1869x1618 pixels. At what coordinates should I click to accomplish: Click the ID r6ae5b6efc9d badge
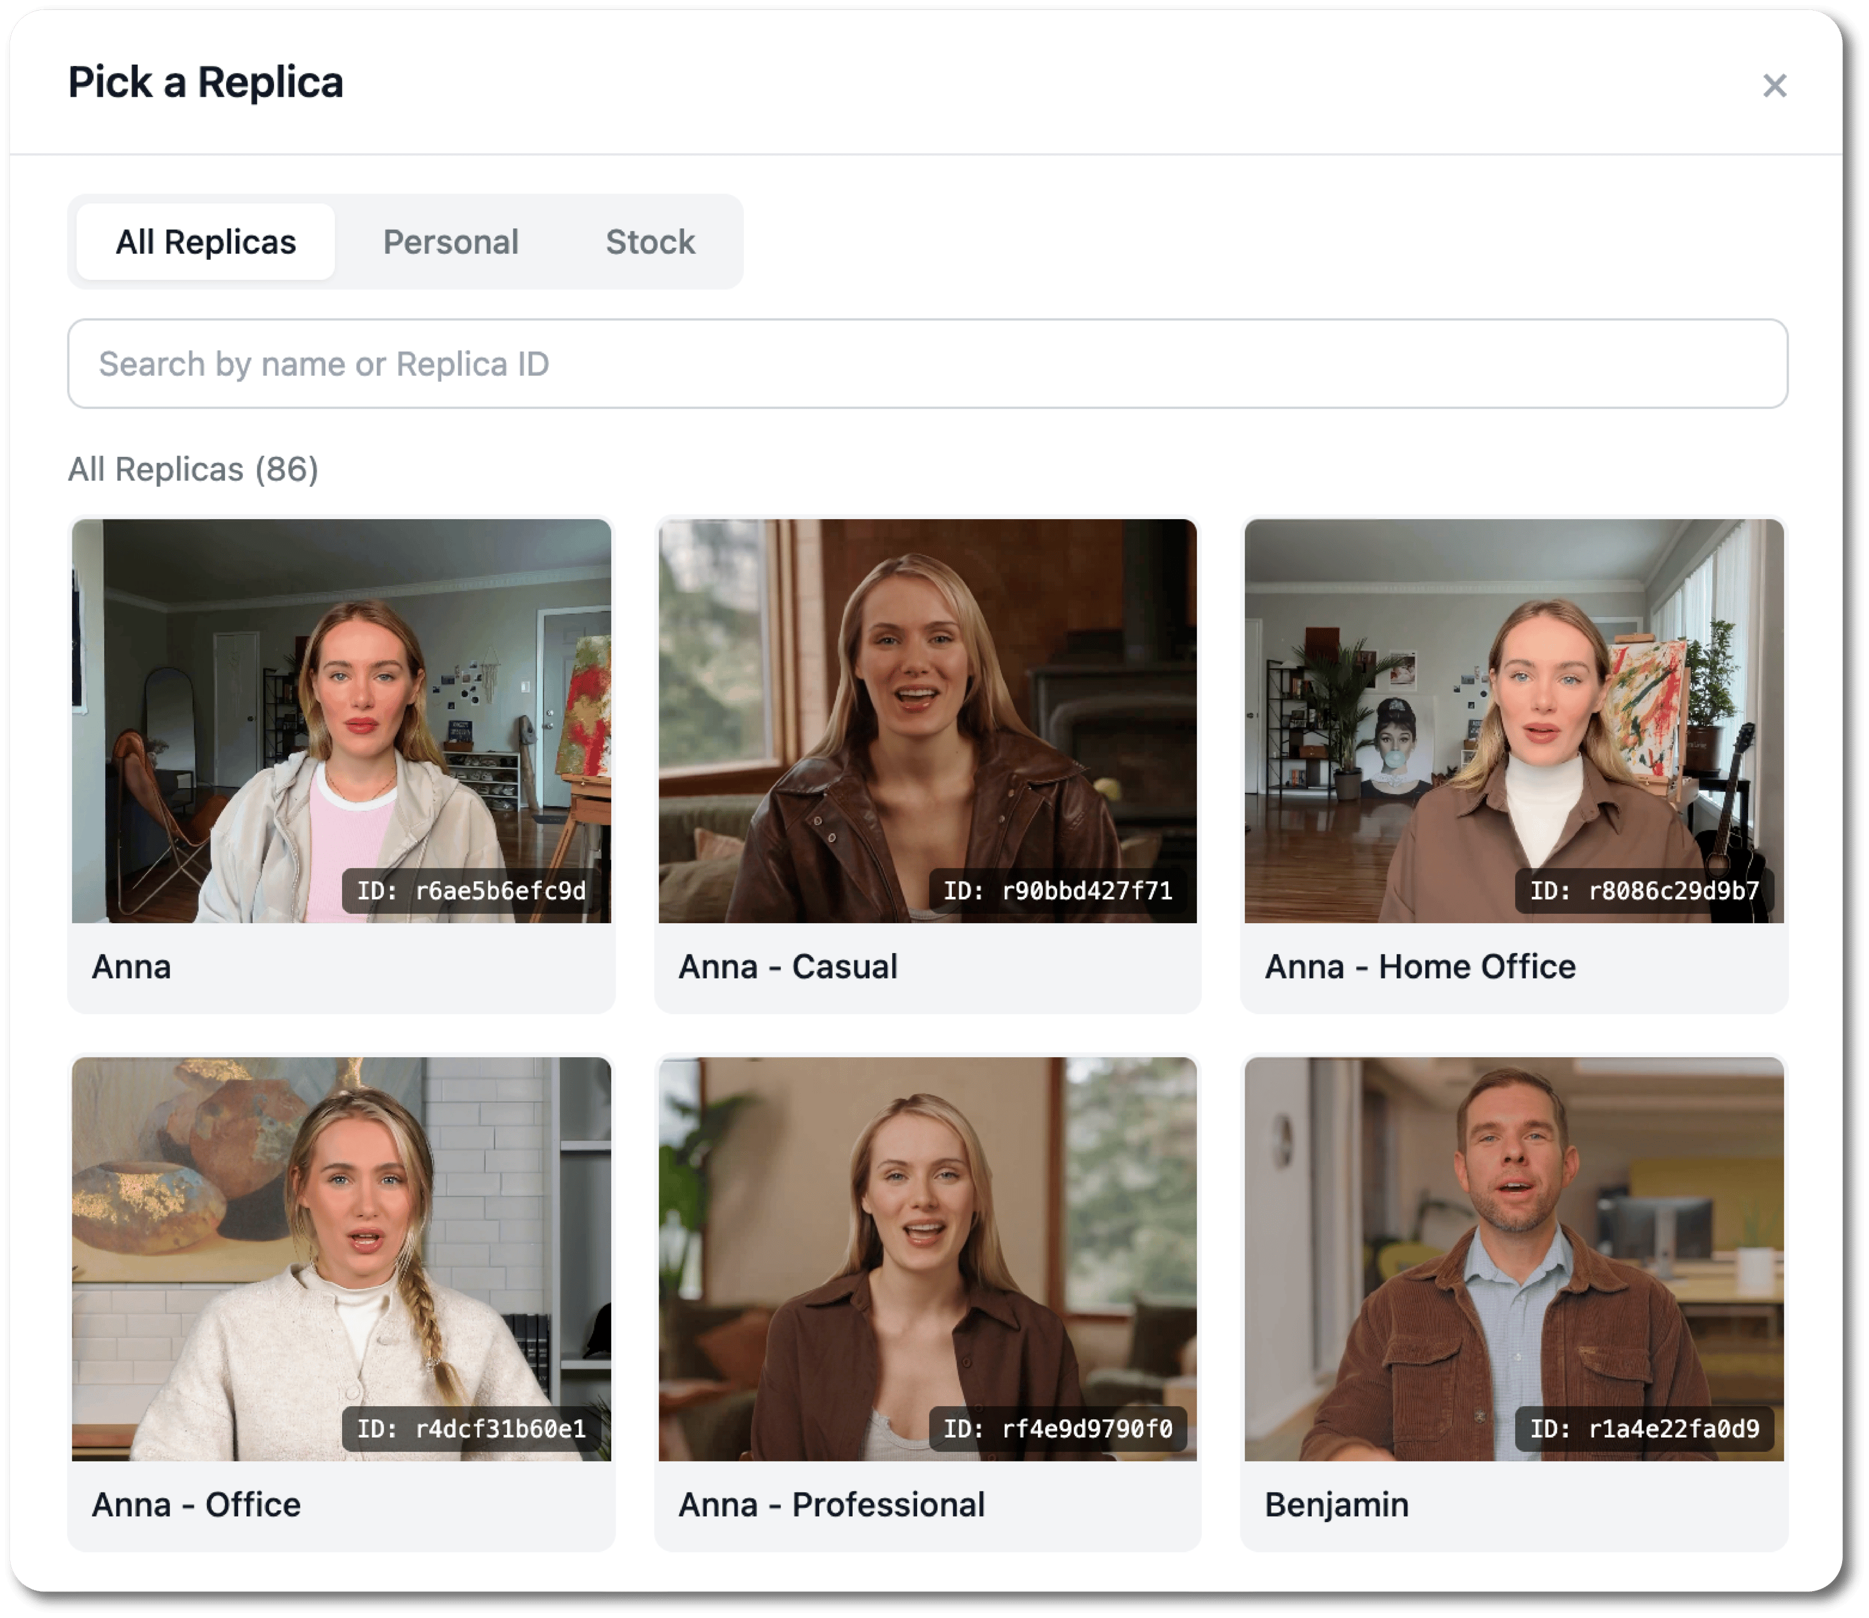(x=471, y=891)
